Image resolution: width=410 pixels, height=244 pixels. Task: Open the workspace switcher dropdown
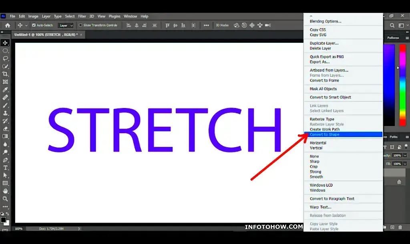pos(403,25)
